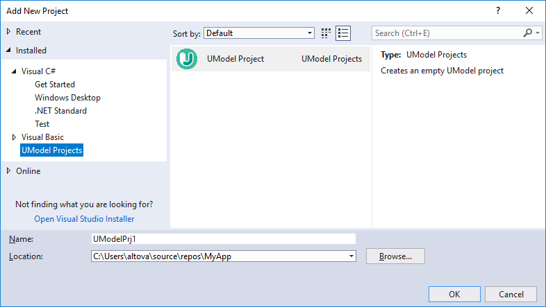Switch to small icons view
This screenshot has width=546, height=307.
[x=326, y=33]
